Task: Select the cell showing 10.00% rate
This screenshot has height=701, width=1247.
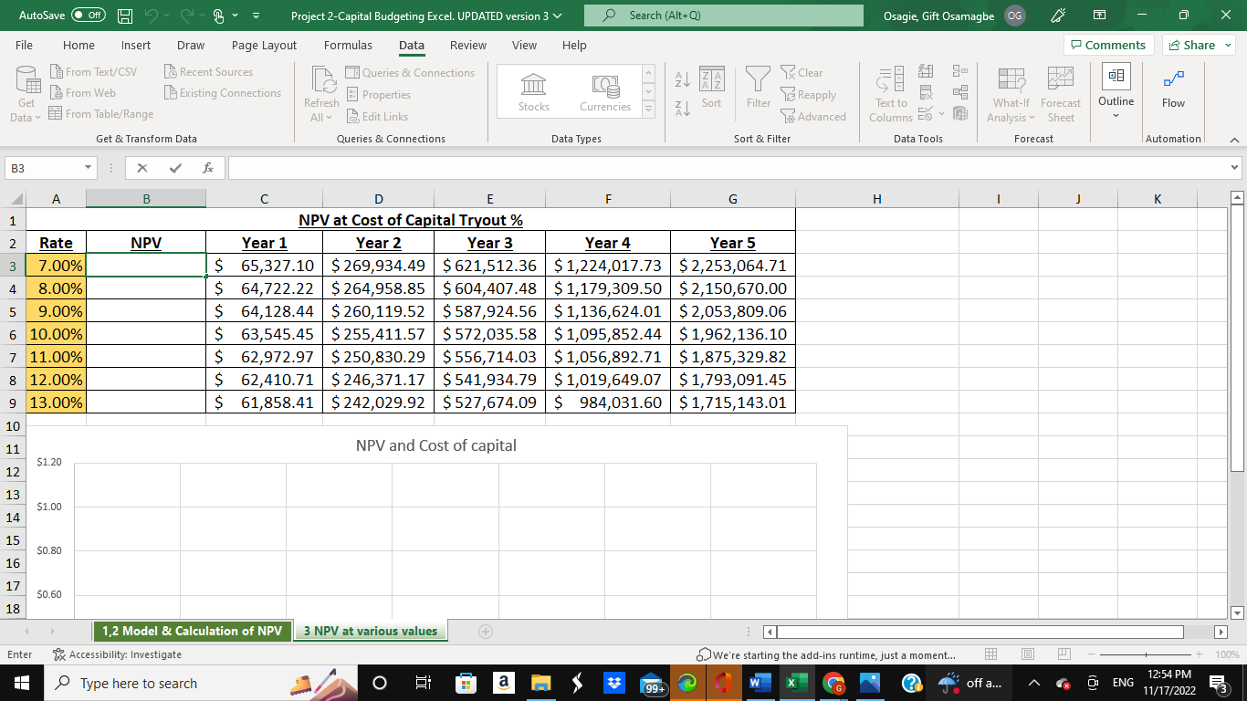Action: pyautogui.click(x=56, y=333)
